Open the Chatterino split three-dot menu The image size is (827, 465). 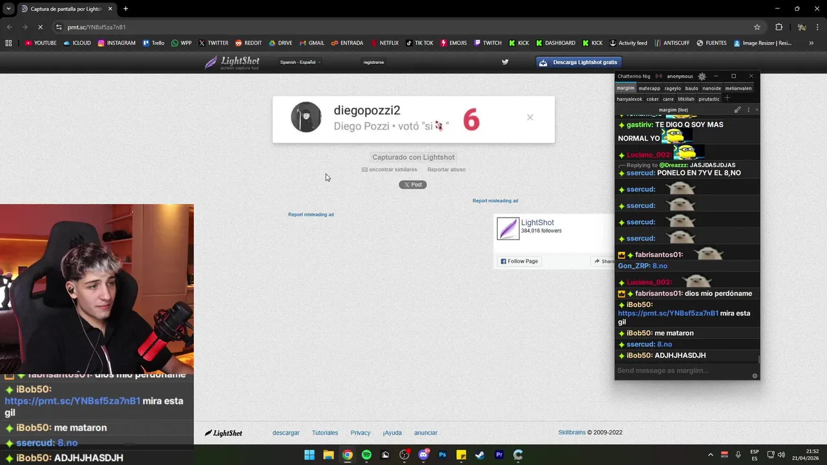click(x=748, y=110)
